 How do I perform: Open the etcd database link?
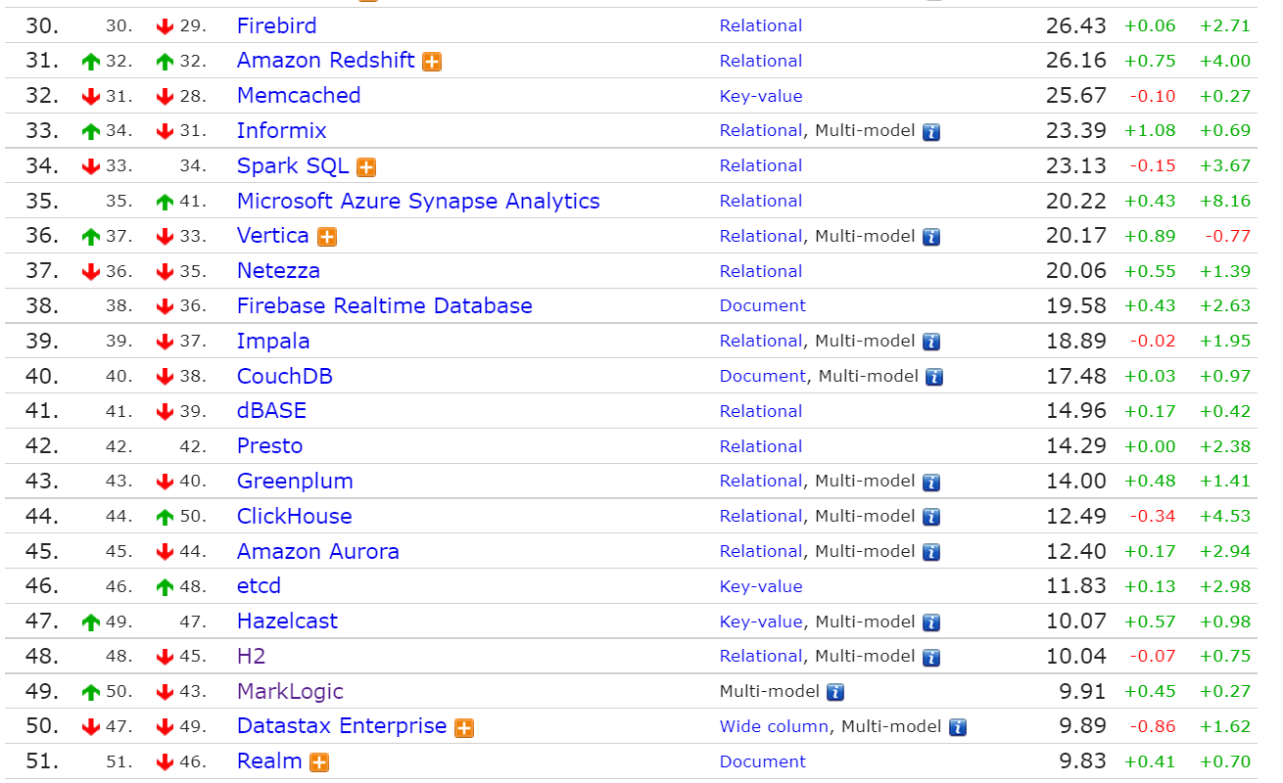coord(260,586)
